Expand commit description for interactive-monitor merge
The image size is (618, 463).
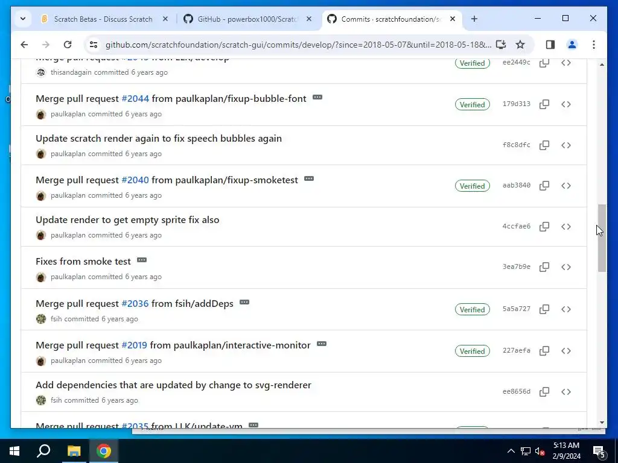[x=322, y=344]
